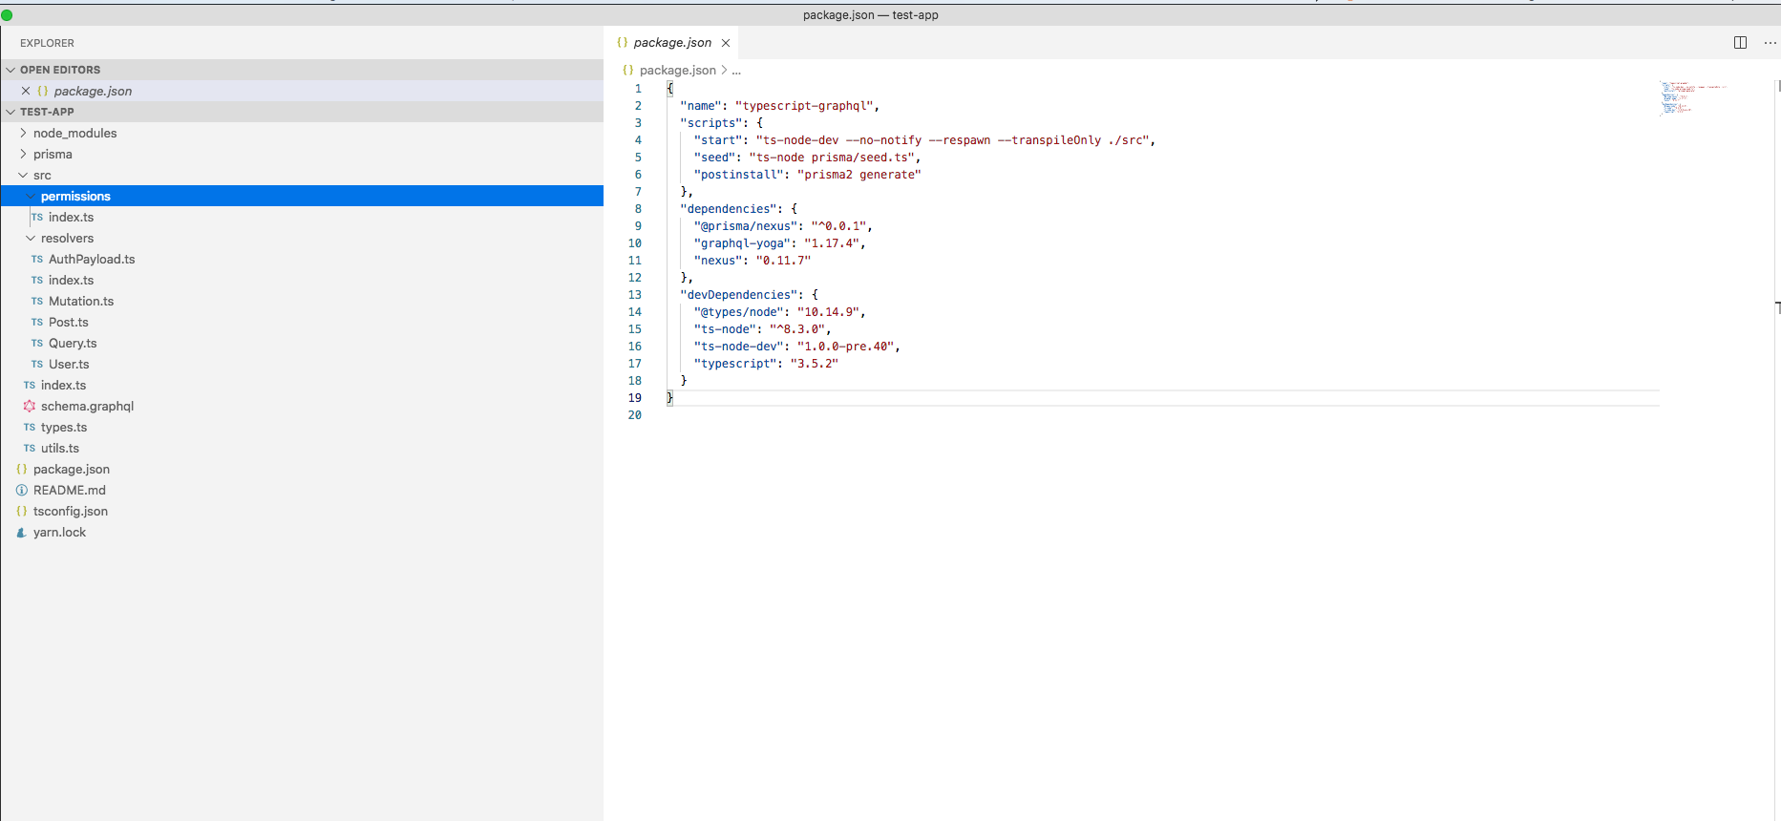Click package.json in the breadcrumb path
This screenshot has width=1781, height=821.
pos(677,70)
